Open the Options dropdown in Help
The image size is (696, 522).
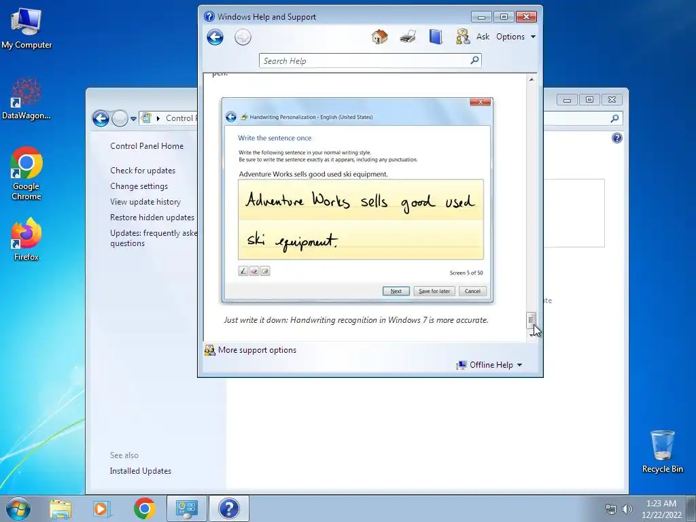[516, 37]
